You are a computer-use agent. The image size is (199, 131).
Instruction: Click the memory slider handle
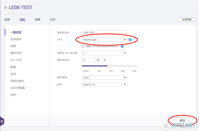point(109,66)
